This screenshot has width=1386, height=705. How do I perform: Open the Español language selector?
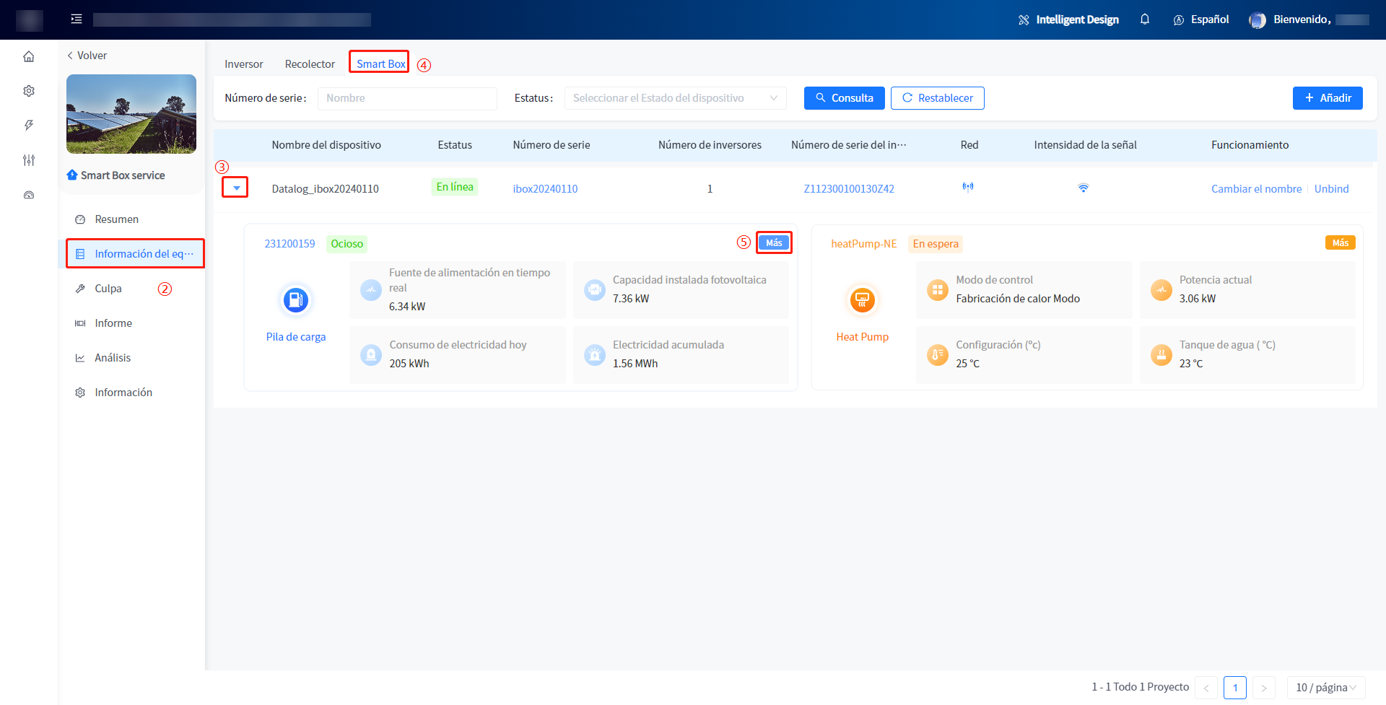click(1201, 19)
